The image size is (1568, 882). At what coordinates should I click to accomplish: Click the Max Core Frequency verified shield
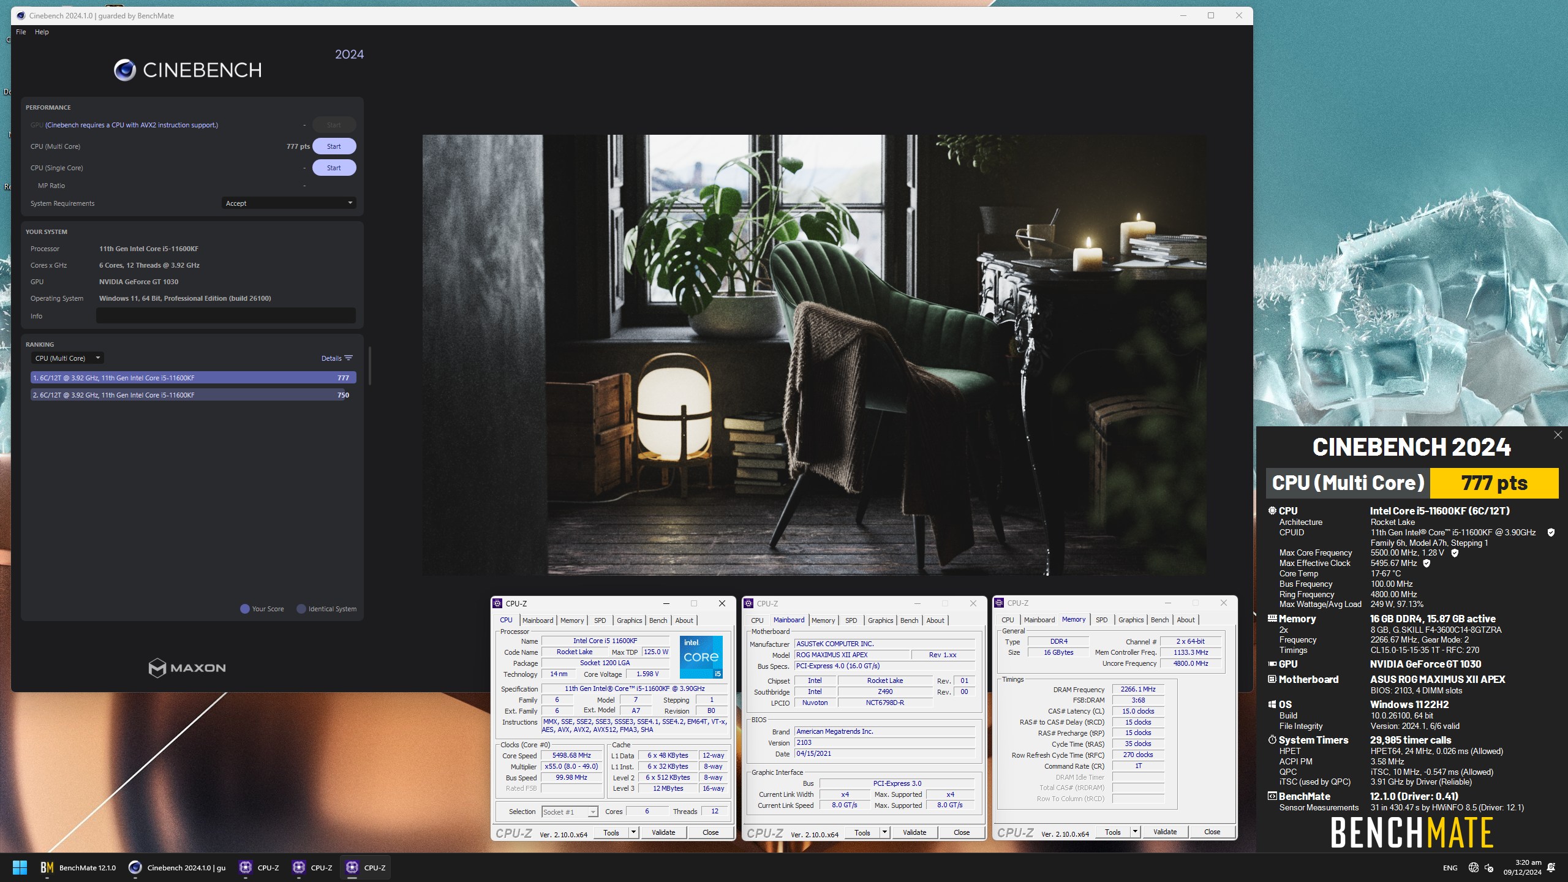pos(1455,552)
